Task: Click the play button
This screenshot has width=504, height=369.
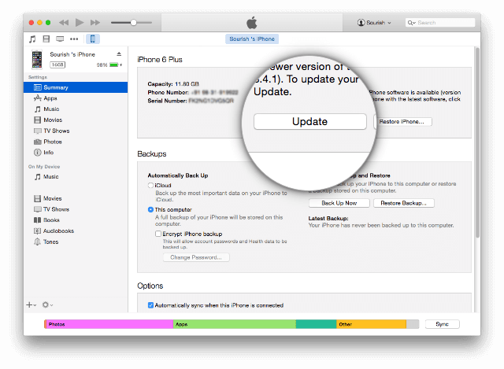Action: coord(80,23)
